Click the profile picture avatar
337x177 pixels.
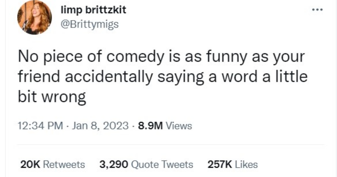click(x=34, y=17)
